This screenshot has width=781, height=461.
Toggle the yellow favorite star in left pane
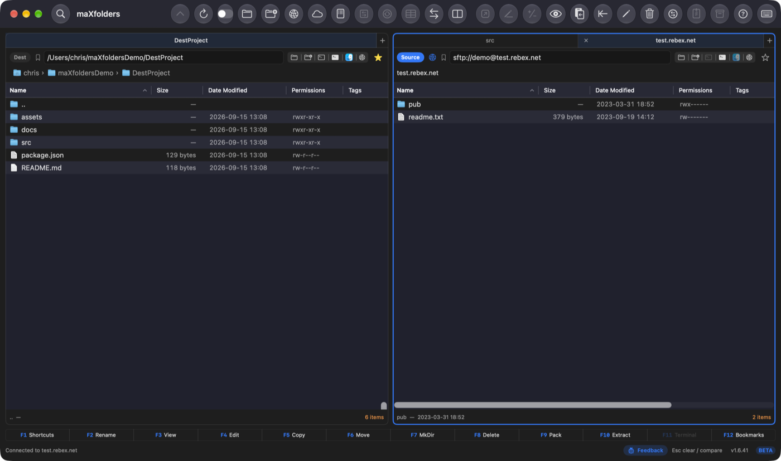pyautogui.click(x=378, y=57)
